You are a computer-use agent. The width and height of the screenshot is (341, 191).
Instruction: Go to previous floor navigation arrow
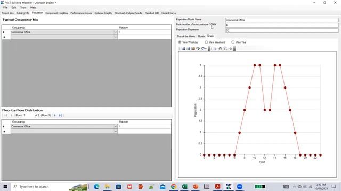point(11,115)
